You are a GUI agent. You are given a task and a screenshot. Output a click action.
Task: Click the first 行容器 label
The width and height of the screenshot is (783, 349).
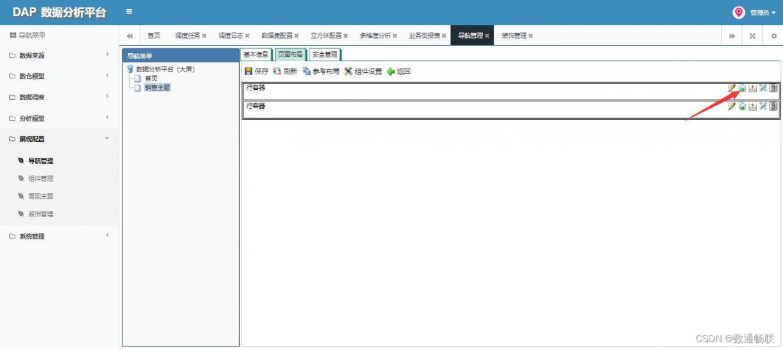click(256, 88)
